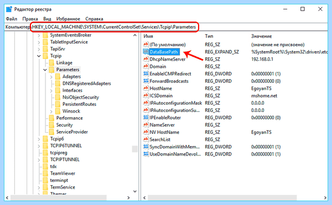Click the DWORD icon for EnableICMPRedirect
Screen dimensions: 332x205
coord(146,74)
